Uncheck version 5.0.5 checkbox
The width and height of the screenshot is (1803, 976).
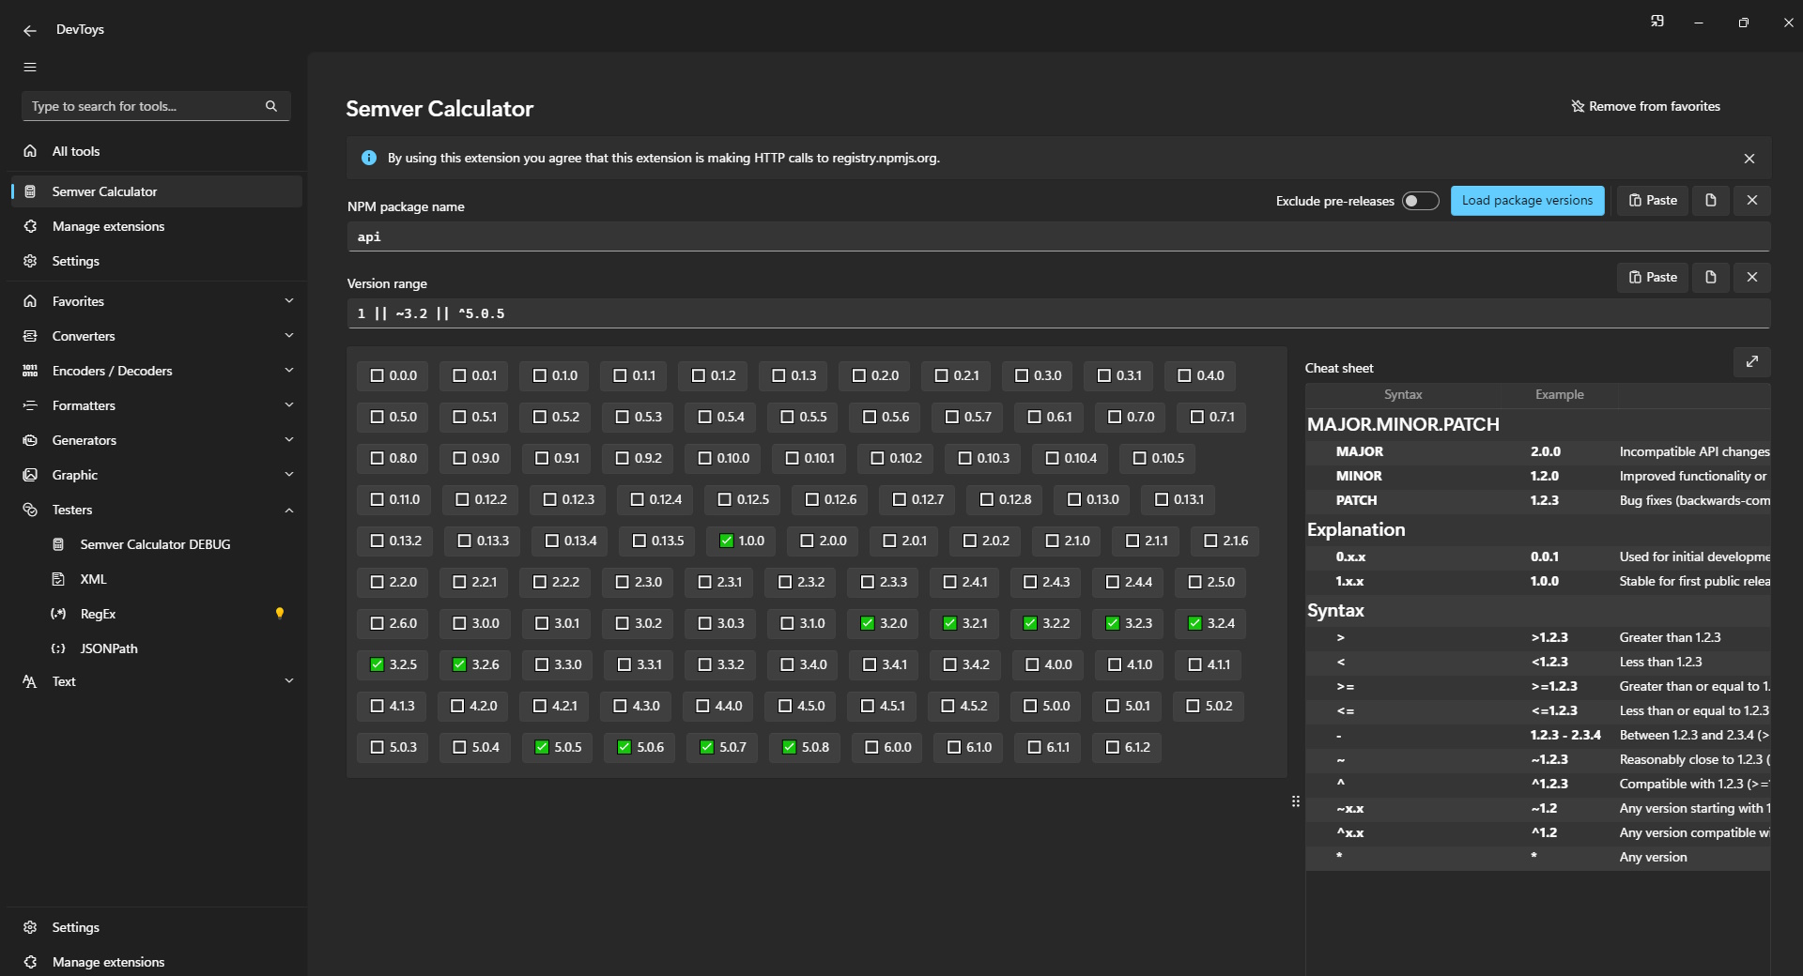coord(542,747)
